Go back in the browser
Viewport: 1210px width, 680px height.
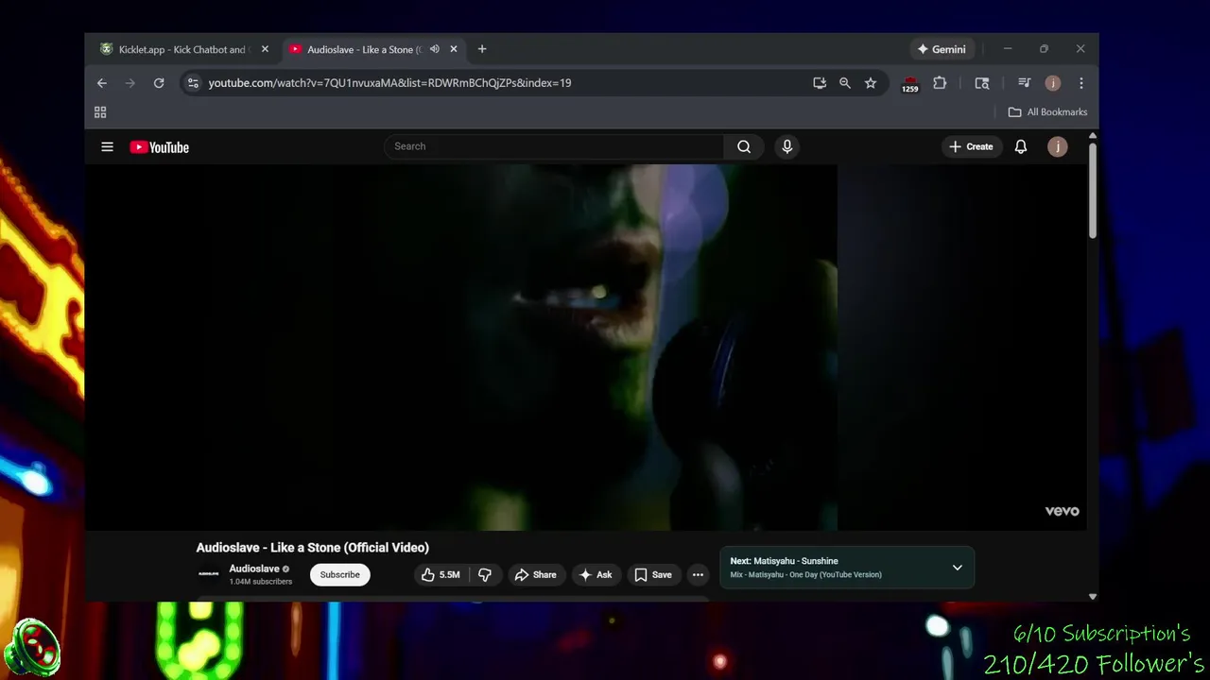click(x=102, y=83)
